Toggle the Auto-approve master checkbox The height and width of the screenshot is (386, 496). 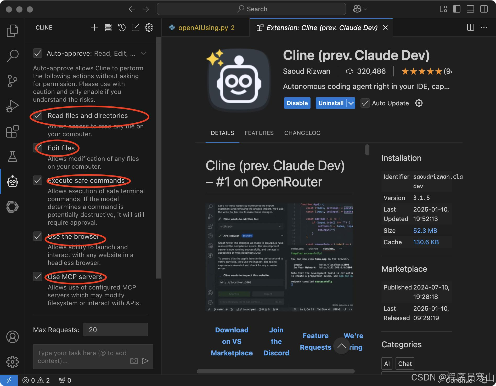(38, 53)
